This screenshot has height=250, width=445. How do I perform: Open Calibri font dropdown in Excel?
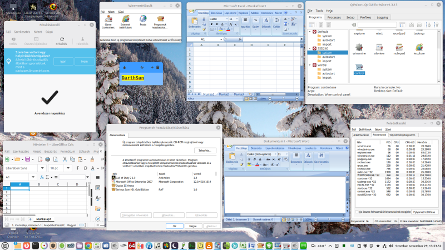pos(226,19)
